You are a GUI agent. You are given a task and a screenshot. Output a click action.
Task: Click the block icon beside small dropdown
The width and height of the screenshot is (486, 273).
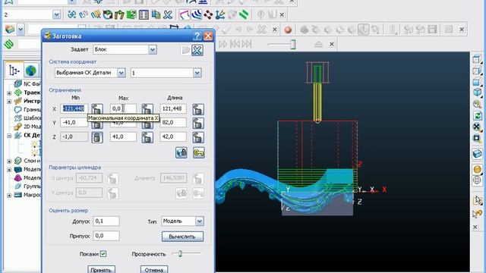pos(10,30)
